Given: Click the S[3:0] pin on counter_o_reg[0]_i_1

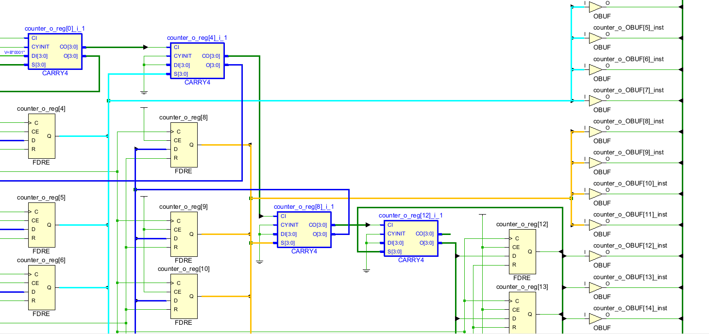Looking at the screenshot, I should 39,65.
